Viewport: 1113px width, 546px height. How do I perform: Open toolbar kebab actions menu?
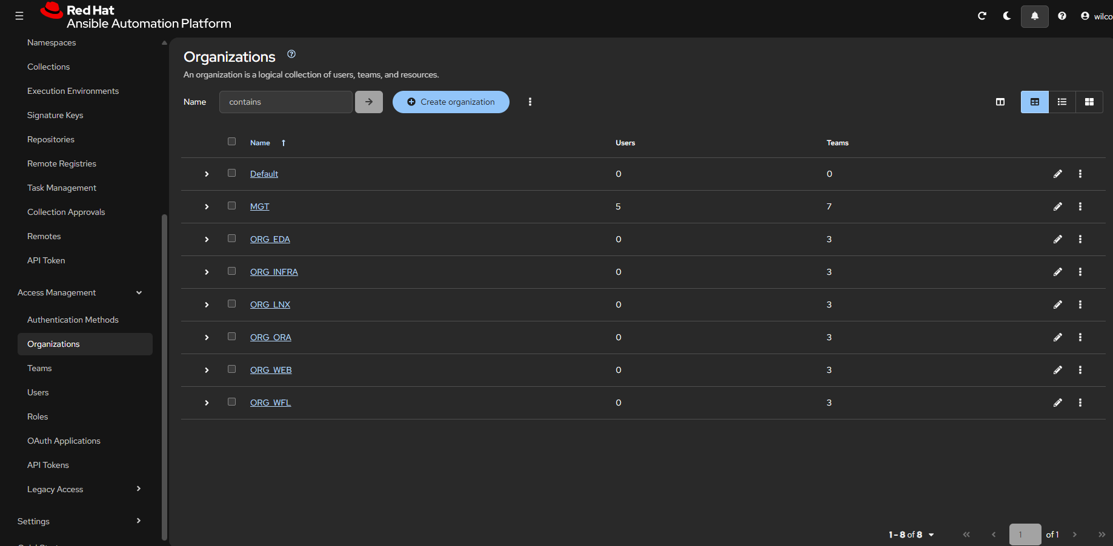tap(530, 102)
